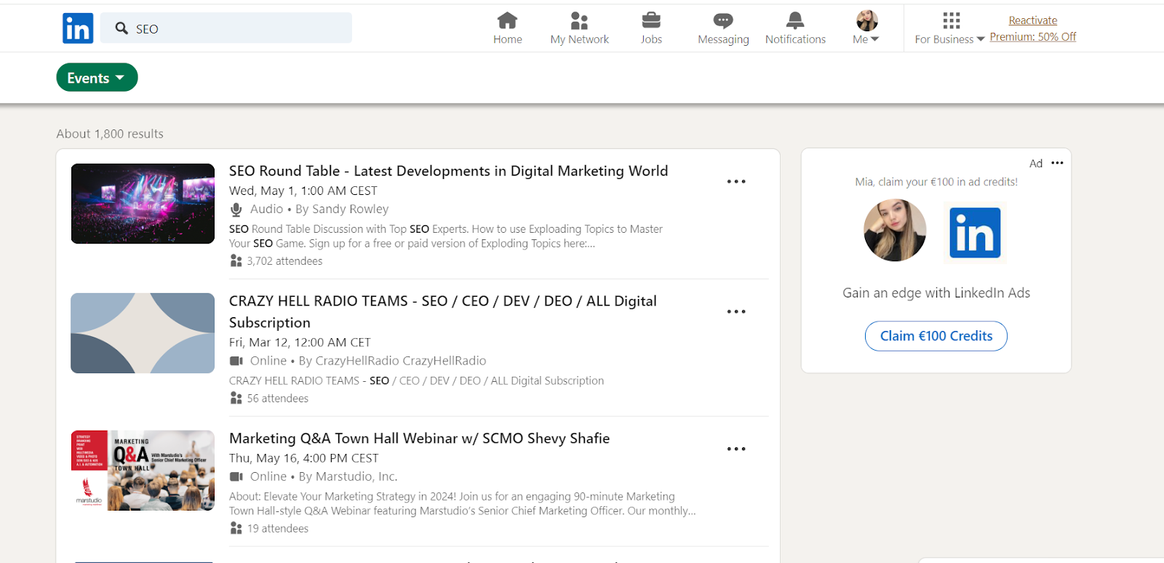Open the Events filter dropdown
This screenshot has width=1164, height=563.
click(97, 78)
